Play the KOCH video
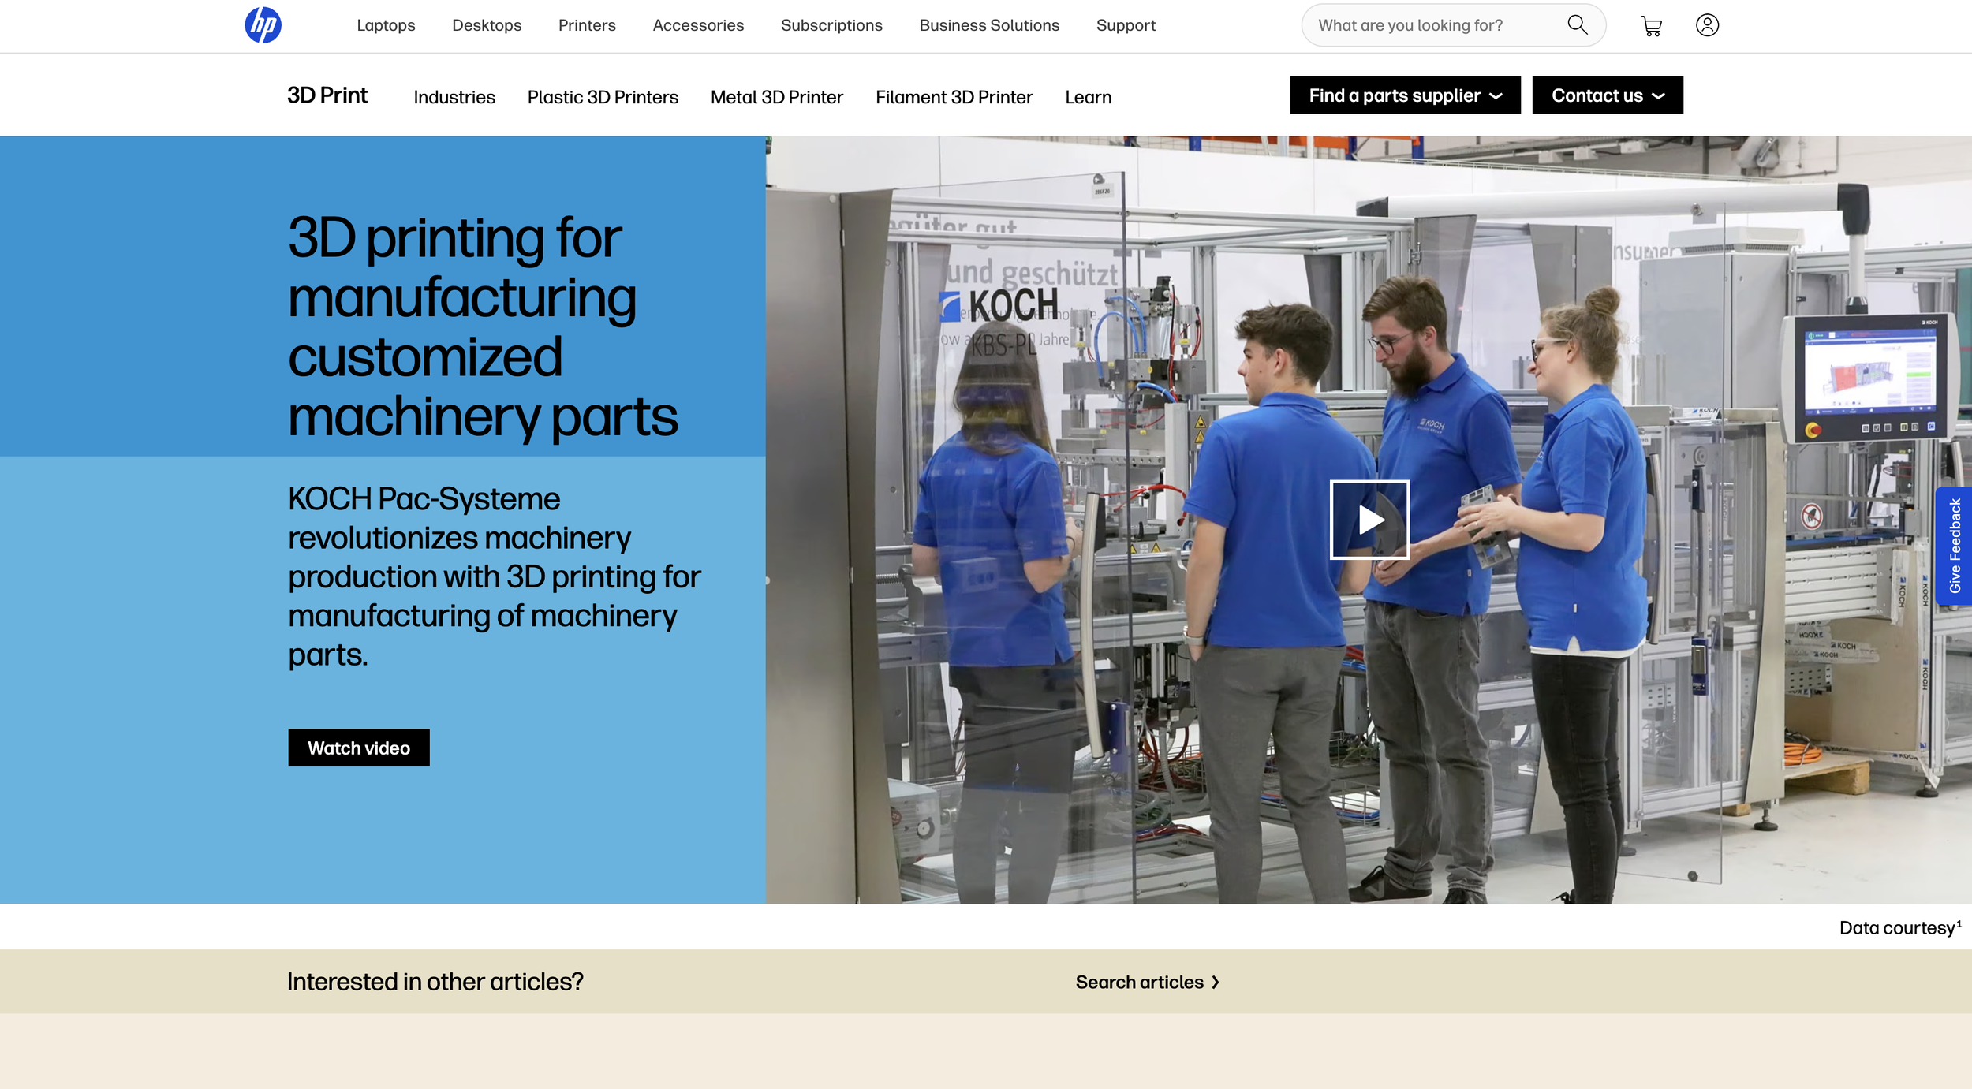 tap(1369, 520)
